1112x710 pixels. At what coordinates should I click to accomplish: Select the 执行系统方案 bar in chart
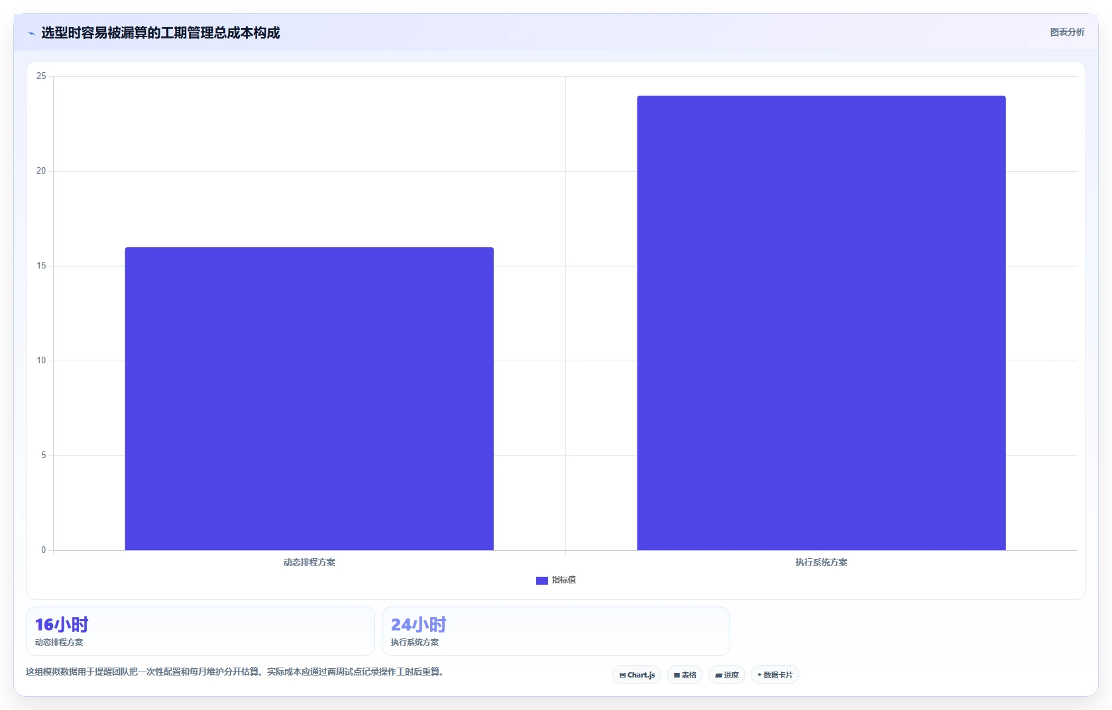tap(821, 323)
